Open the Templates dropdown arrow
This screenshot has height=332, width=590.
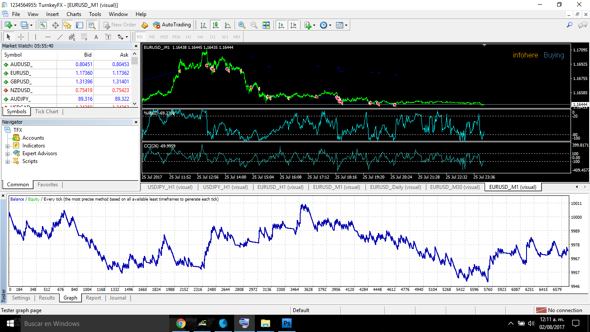click(x=346, y=26)
